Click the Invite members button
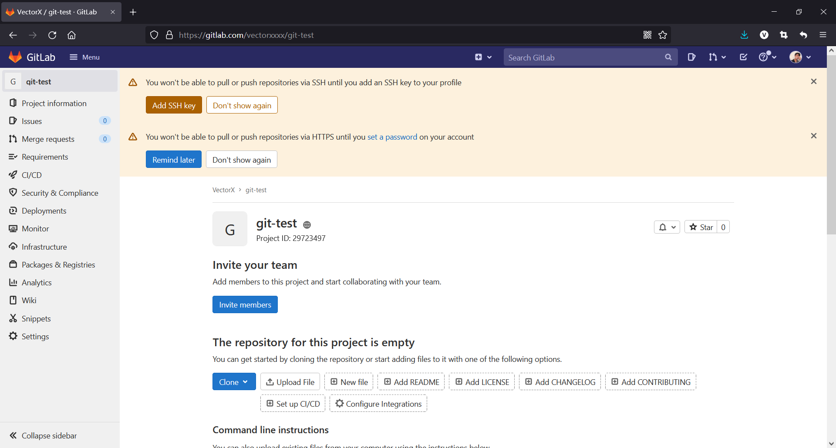This screenshot has width=836, height=448. (245, 304)
